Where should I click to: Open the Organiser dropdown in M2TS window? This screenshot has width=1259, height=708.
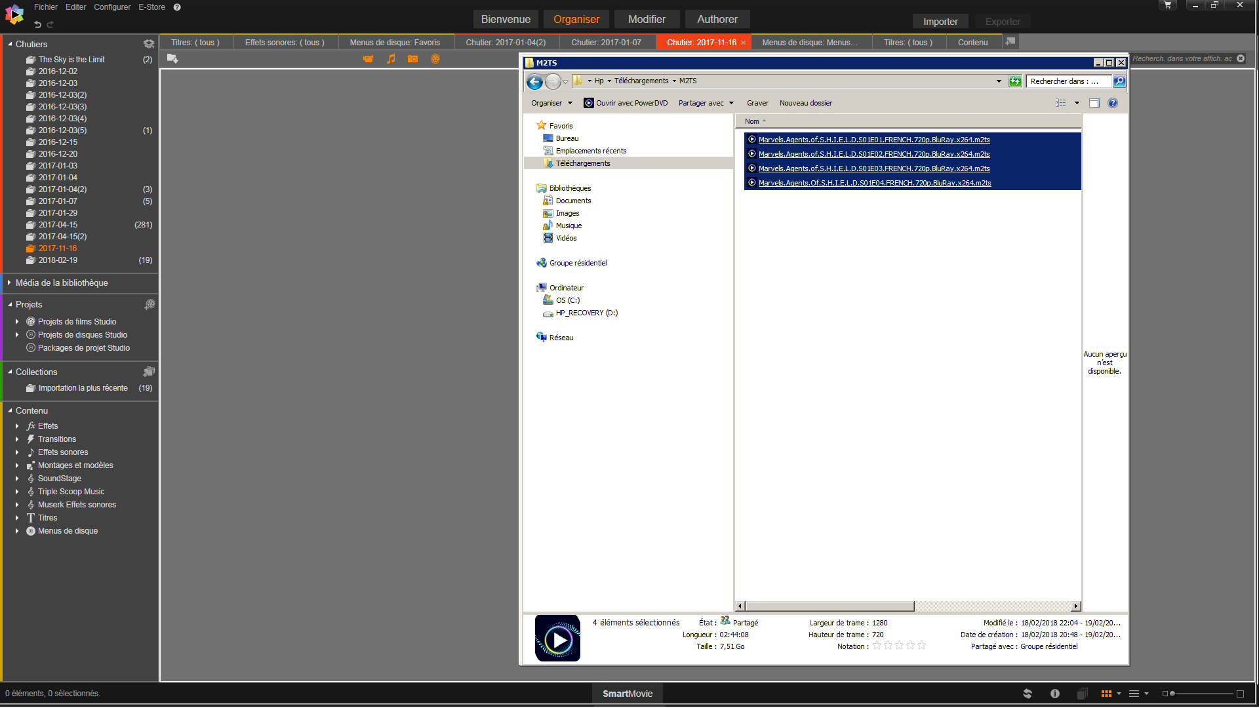coord(551,103)
